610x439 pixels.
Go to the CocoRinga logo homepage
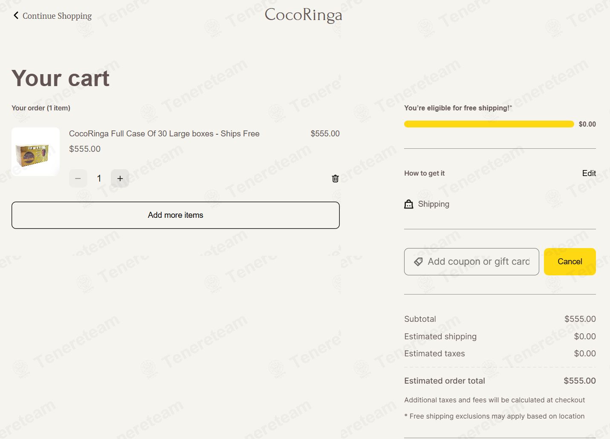point(303,15)
